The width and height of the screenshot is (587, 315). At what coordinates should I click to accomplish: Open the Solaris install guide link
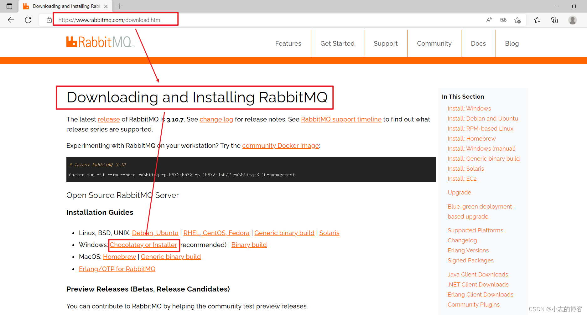pyautogui.click(x=329, y=233)
